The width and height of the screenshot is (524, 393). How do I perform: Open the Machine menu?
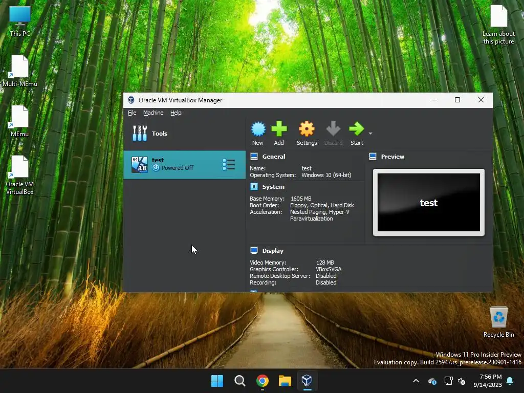pyautogui.click(x=154, y=113)
